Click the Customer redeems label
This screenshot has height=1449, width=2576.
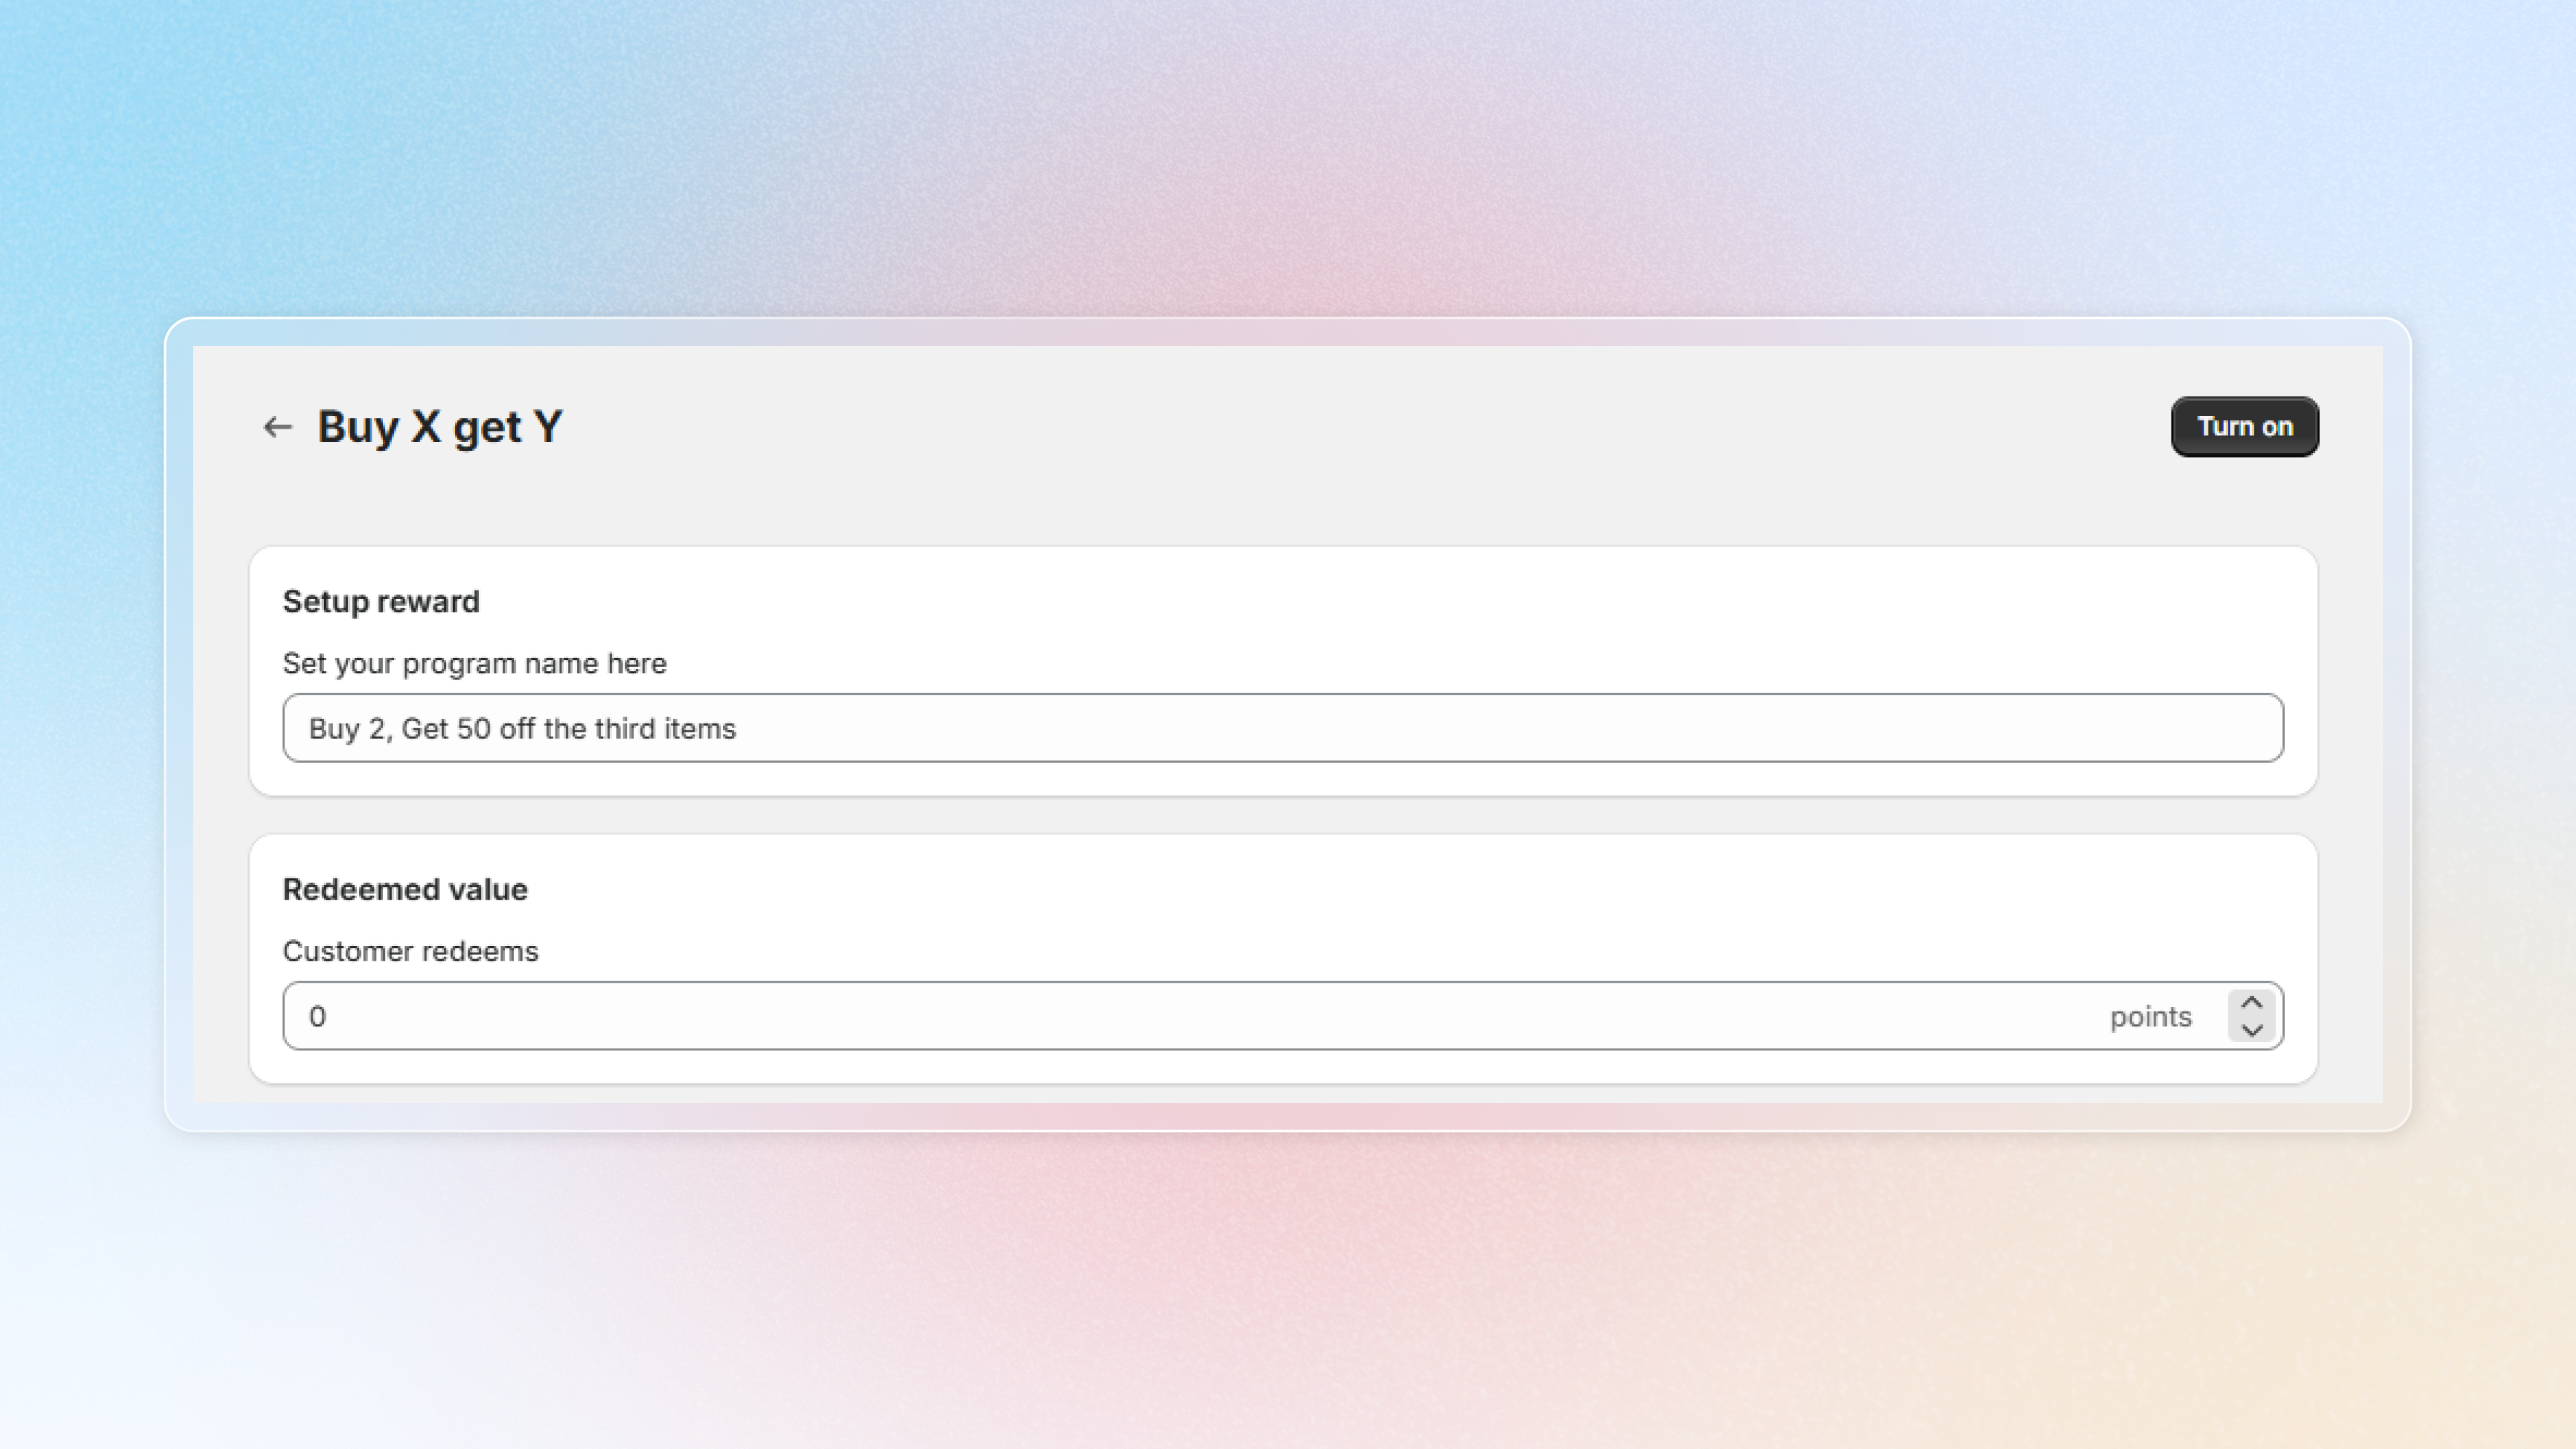coord(410,952)
